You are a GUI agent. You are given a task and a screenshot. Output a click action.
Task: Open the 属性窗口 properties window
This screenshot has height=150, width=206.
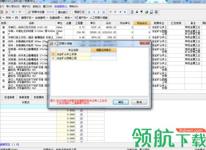[x=63, y=12]
